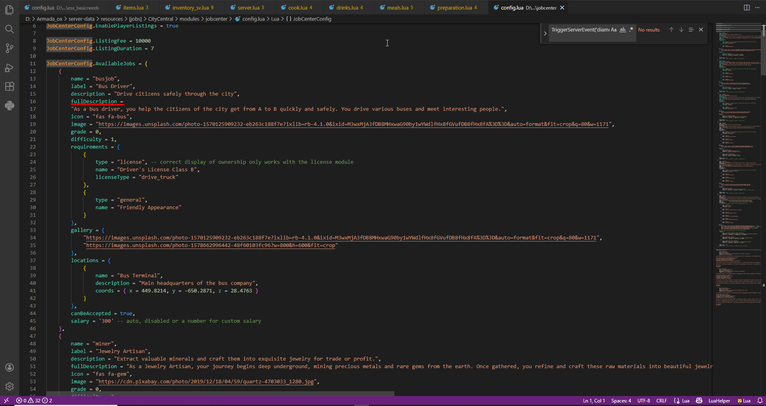Open the jobcenter folder breadcrumb dropdown
The height and width of the screenshot is (406, 766).
216,19
